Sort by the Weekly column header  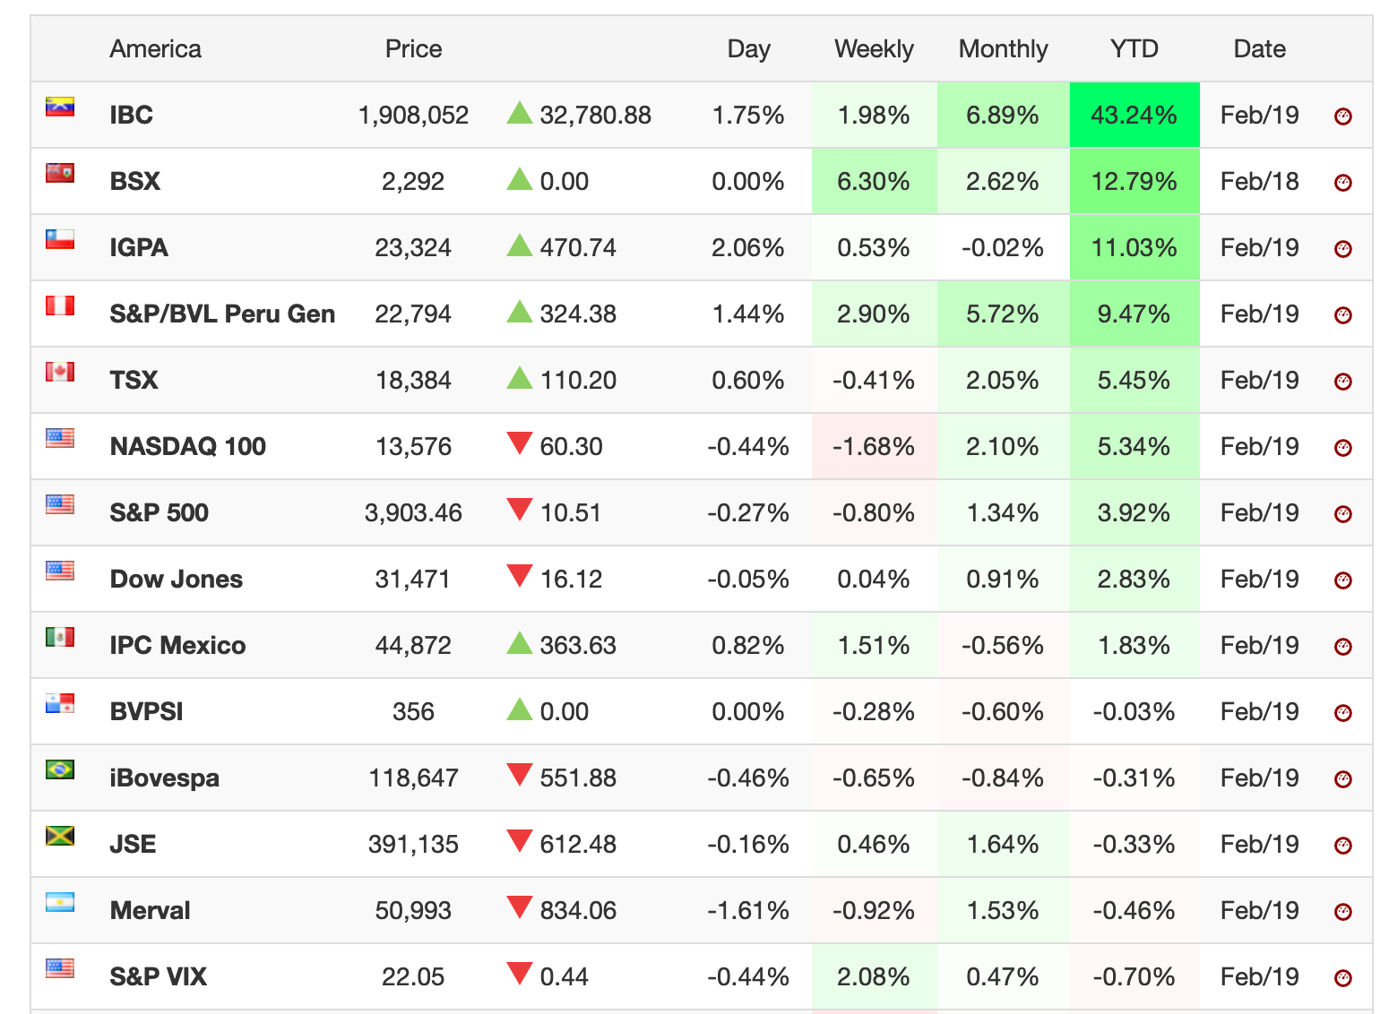pyautogui.click(x=874, y=48)
